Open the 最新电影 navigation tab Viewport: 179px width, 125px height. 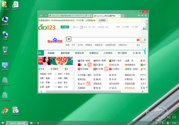coord(65,53)
